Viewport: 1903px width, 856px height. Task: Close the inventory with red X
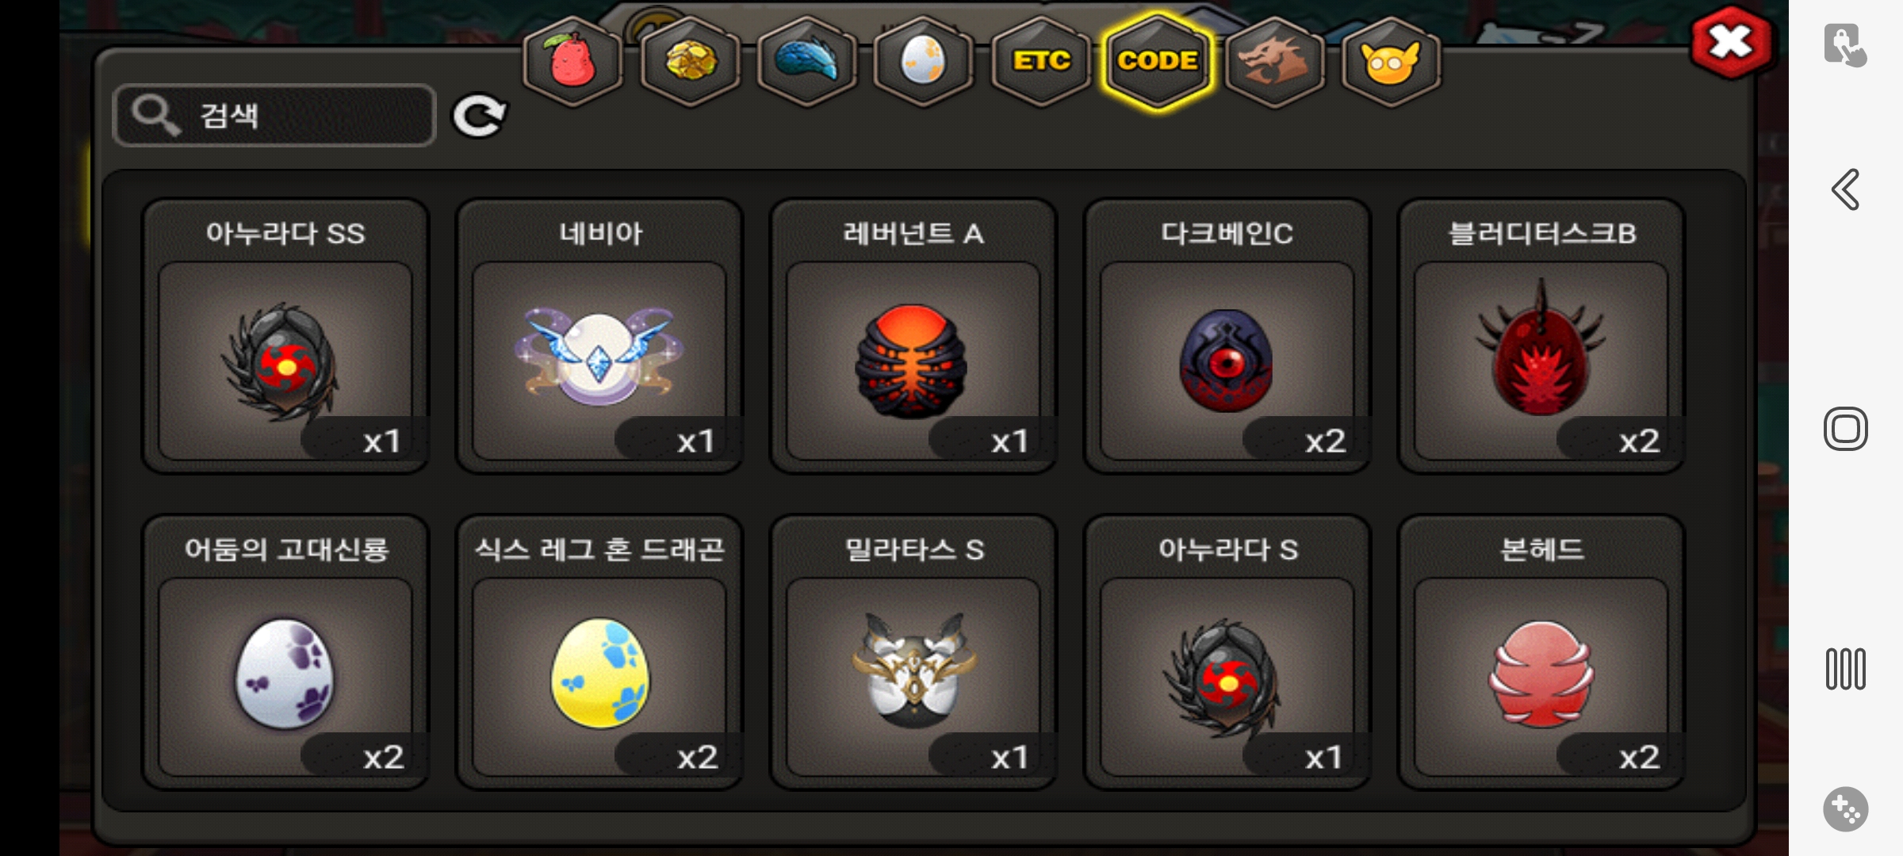(1733, 42)
